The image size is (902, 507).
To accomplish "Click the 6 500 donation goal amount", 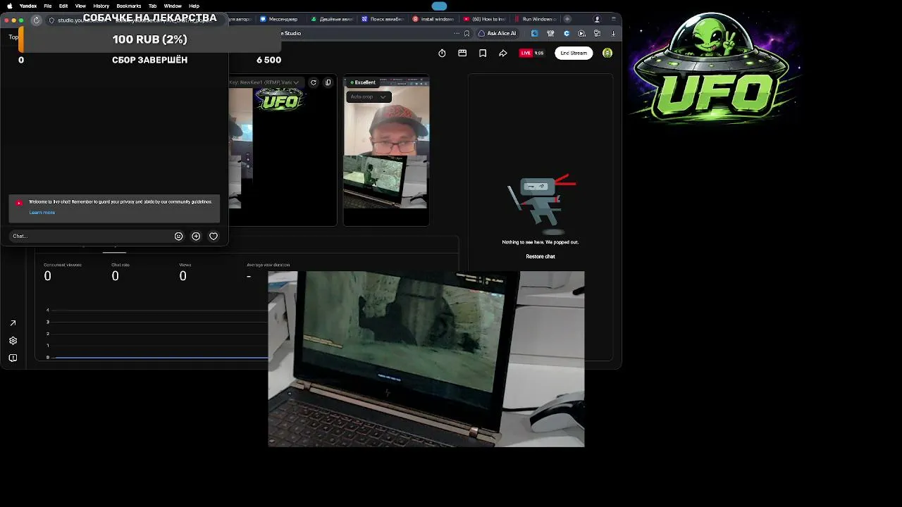I will pyautogui.click(x=269, y=60).
